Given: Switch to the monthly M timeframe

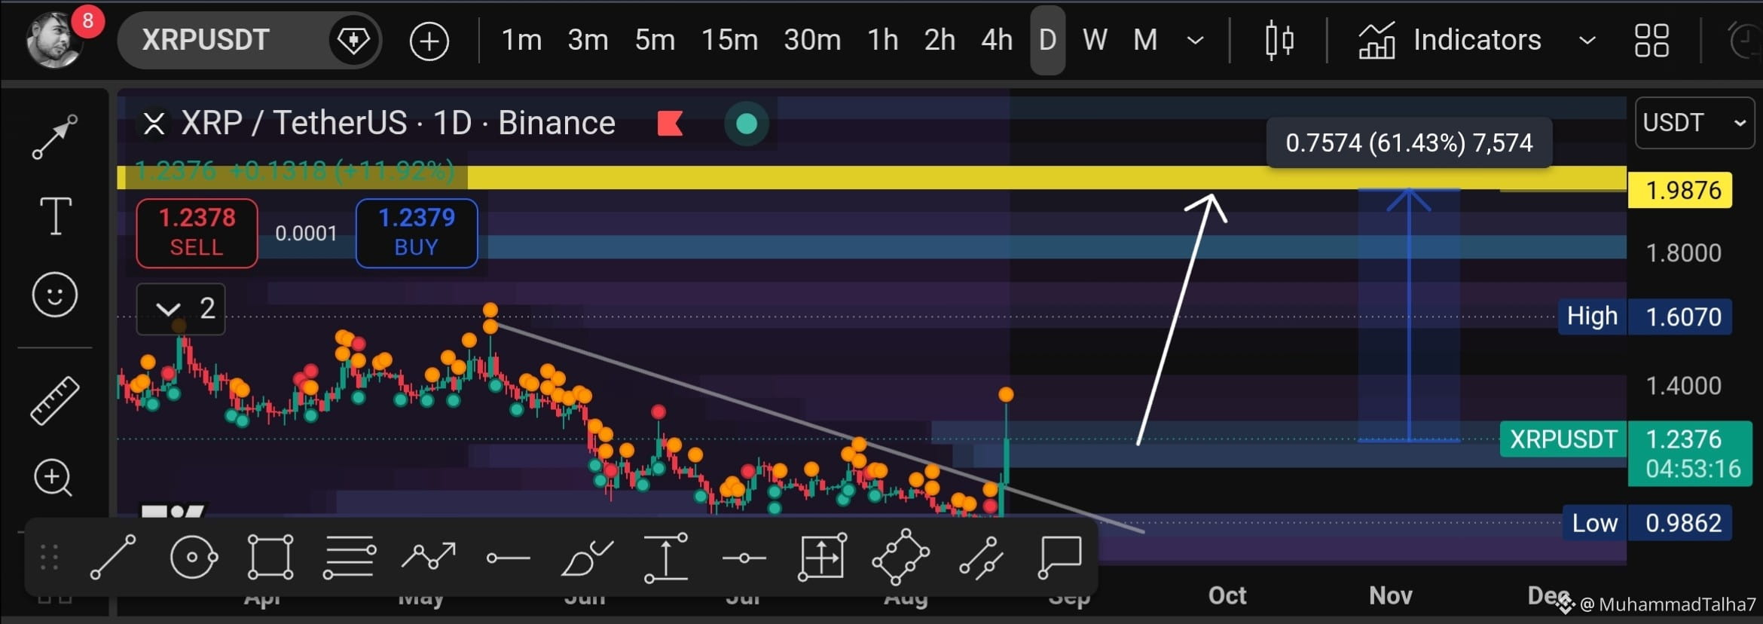Looking at the screenshot, I should click(x=1145, y=40).
